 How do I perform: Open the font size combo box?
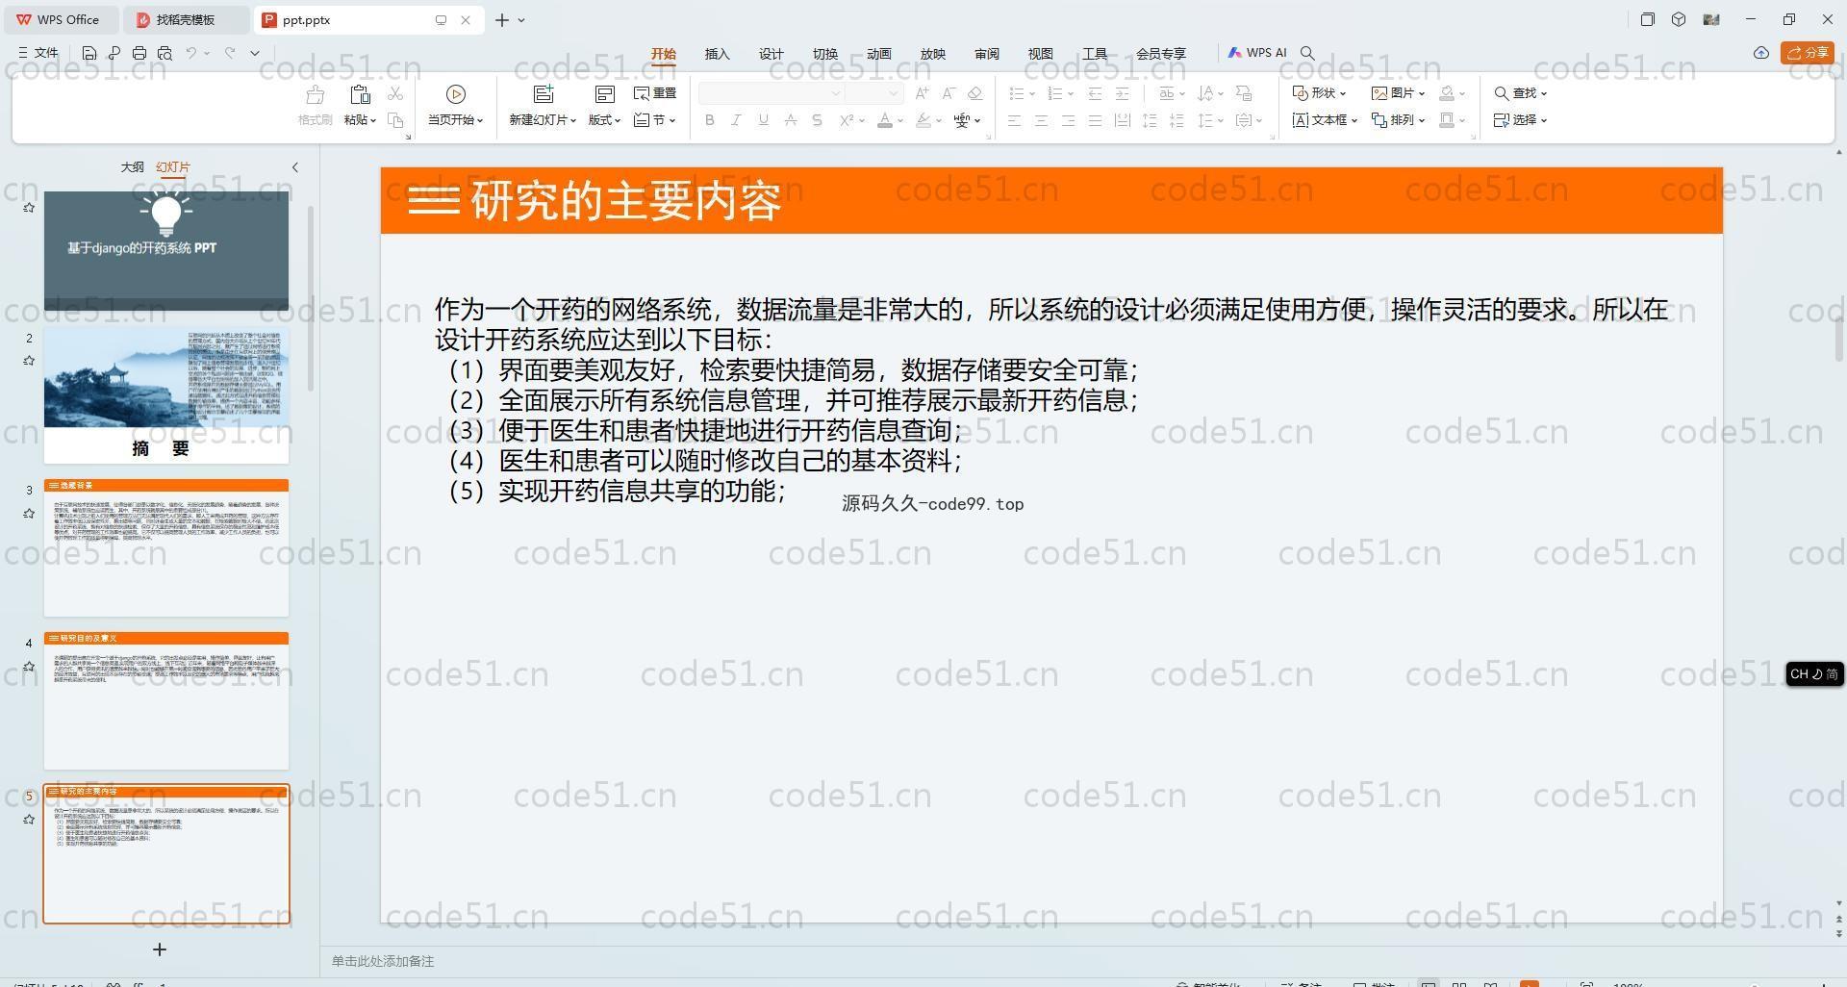click(x=874, y=93)
